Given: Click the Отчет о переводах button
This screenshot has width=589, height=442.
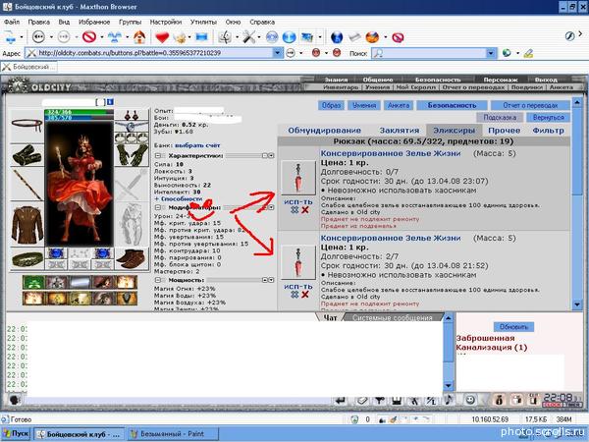Looking at the screenshot, I should click(530, 105).
